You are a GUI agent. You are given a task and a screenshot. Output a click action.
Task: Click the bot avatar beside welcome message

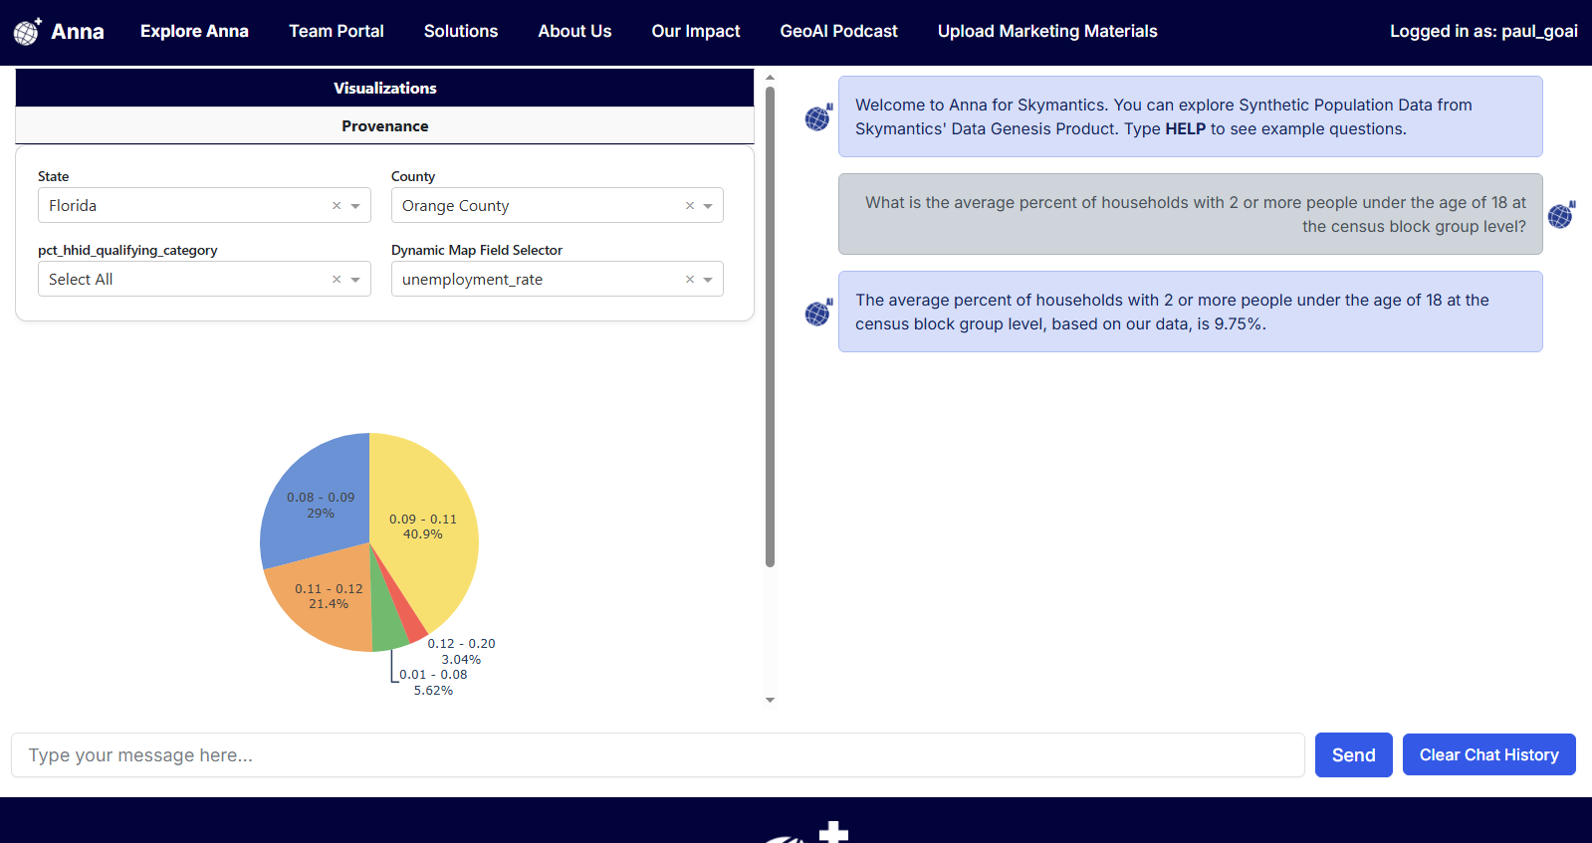click(x=818, y=117)
